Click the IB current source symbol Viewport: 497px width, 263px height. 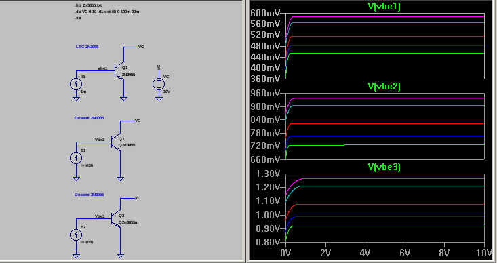(x=76, y=84)
